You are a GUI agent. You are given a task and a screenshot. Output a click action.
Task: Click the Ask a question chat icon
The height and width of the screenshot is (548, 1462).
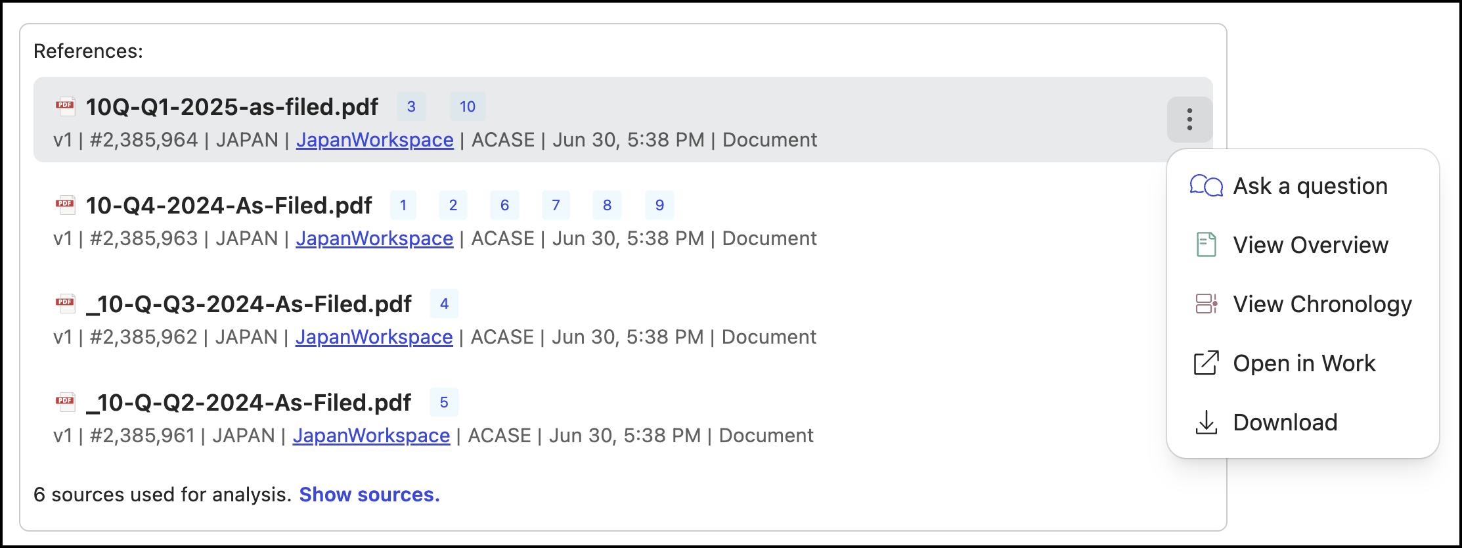(x=1206, y=186)
